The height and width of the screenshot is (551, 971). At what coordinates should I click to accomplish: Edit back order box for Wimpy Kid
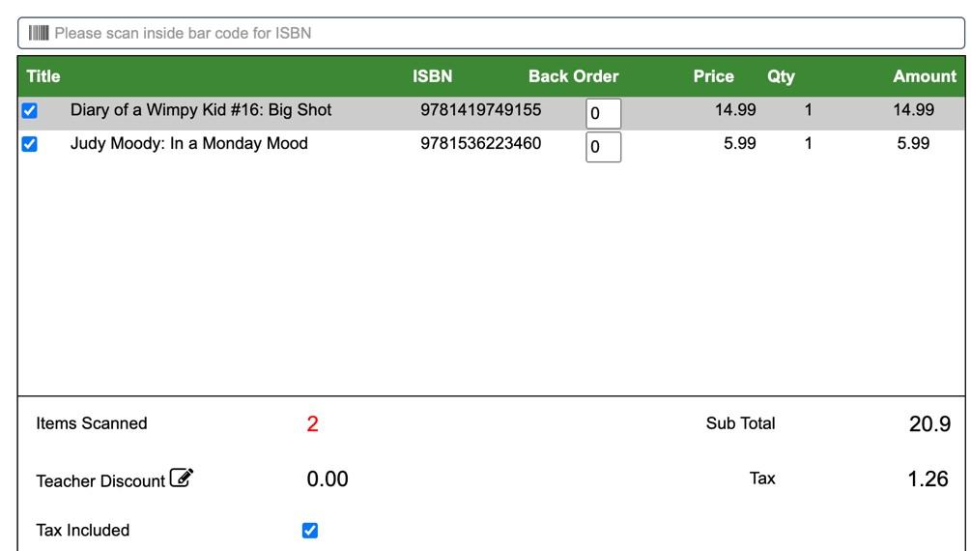603,113
